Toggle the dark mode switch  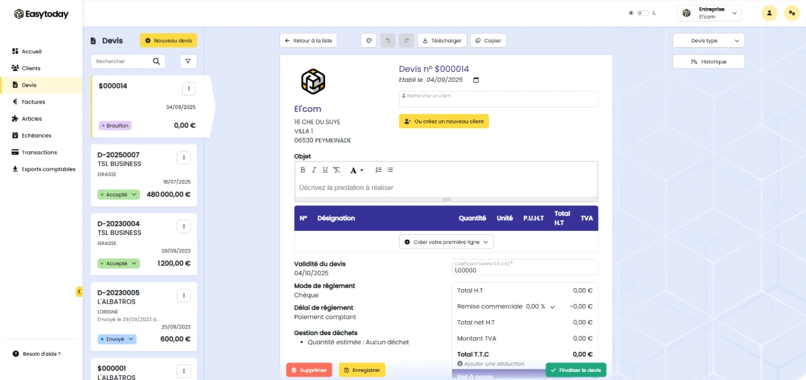[x=643, y=13]
